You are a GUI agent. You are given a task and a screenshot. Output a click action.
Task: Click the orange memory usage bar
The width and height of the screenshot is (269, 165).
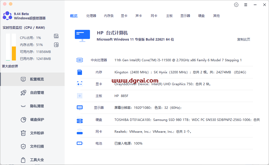tap(14, 53)
